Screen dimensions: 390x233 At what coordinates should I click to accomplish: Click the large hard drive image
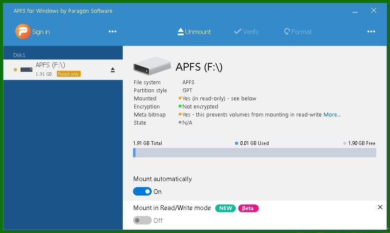(x=152, y=66)
